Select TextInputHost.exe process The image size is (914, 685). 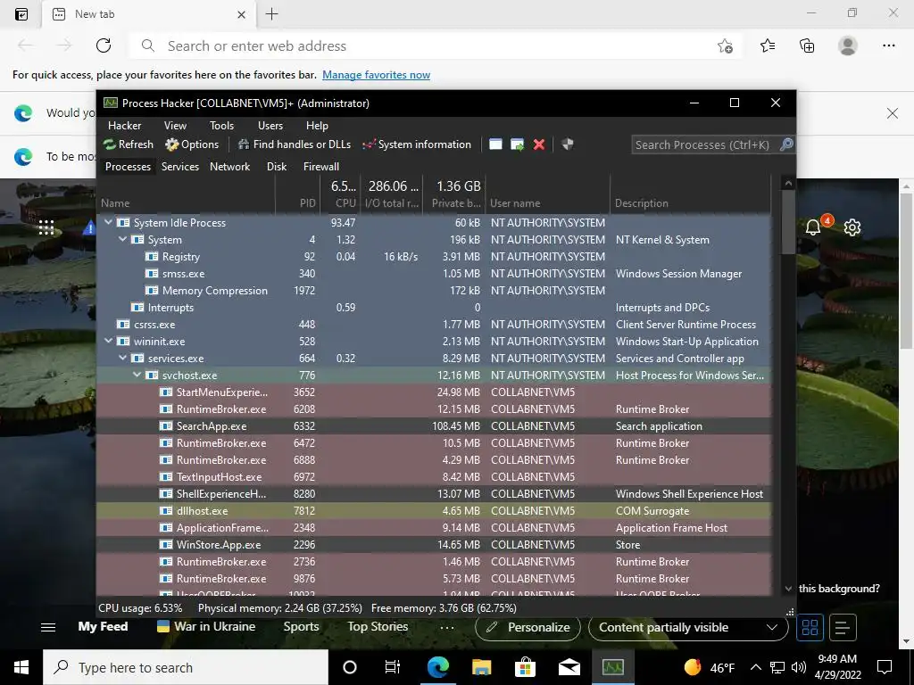435,476
